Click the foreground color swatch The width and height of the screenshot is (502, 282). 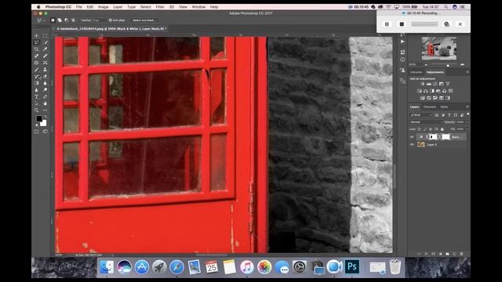coord(39,118)
